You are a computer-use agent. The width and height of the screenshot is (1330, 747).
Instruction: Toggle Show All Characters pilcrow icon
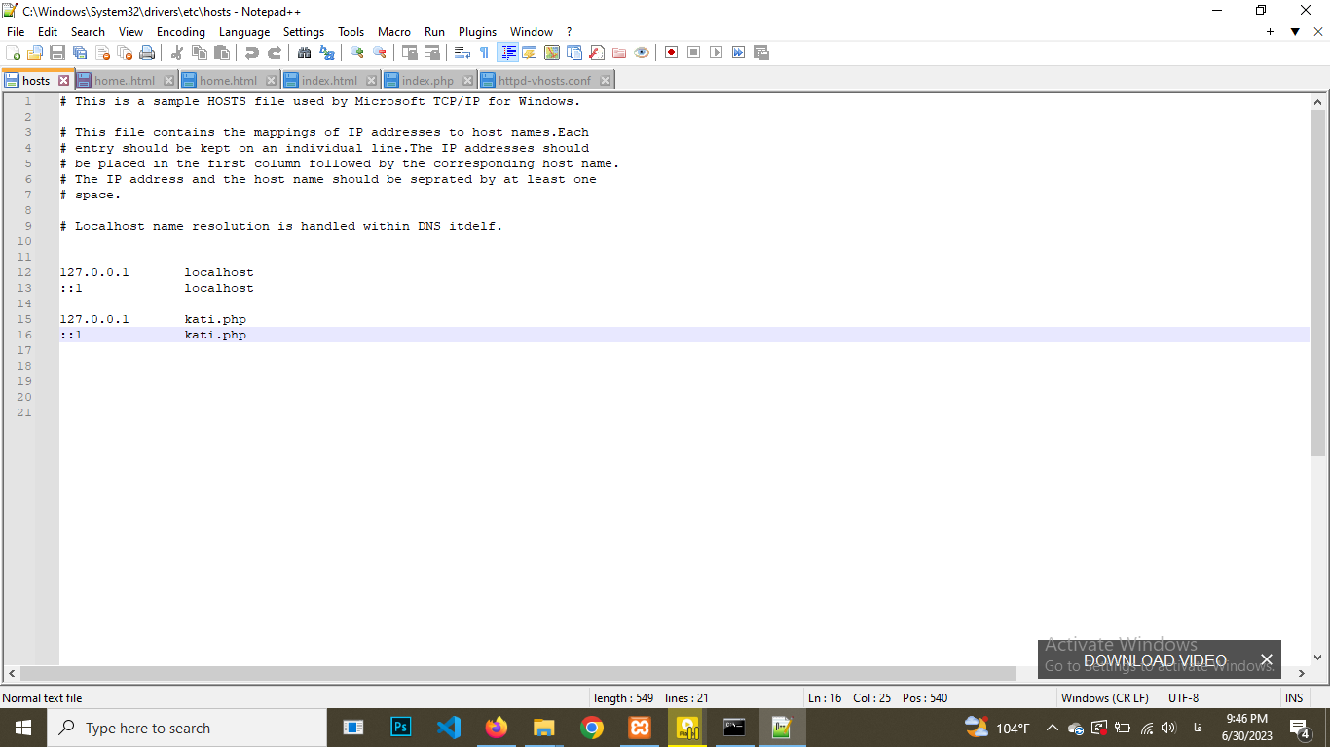[x=485, y=53]
